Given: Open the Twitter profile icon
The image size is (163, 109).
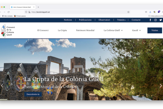Looking at the screenshot, I should click(x=161, y=20).
